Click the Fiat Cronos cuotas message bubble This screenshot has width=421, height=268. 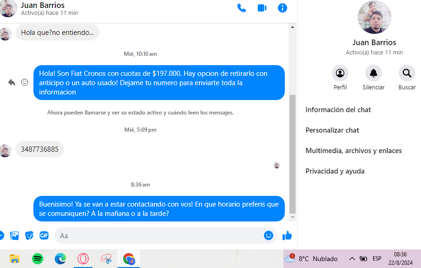[x=159, y=82]
